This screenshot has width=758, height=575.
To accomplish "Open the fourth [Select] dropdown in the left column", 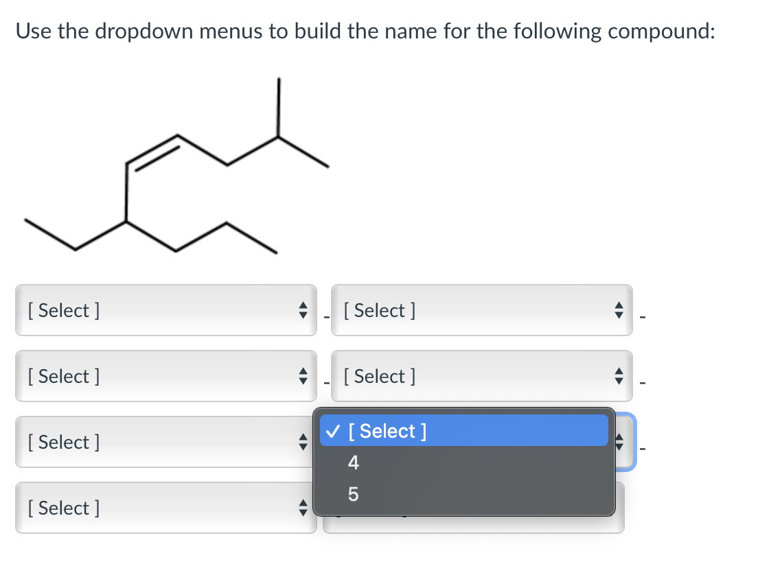I will click(165, 508).
